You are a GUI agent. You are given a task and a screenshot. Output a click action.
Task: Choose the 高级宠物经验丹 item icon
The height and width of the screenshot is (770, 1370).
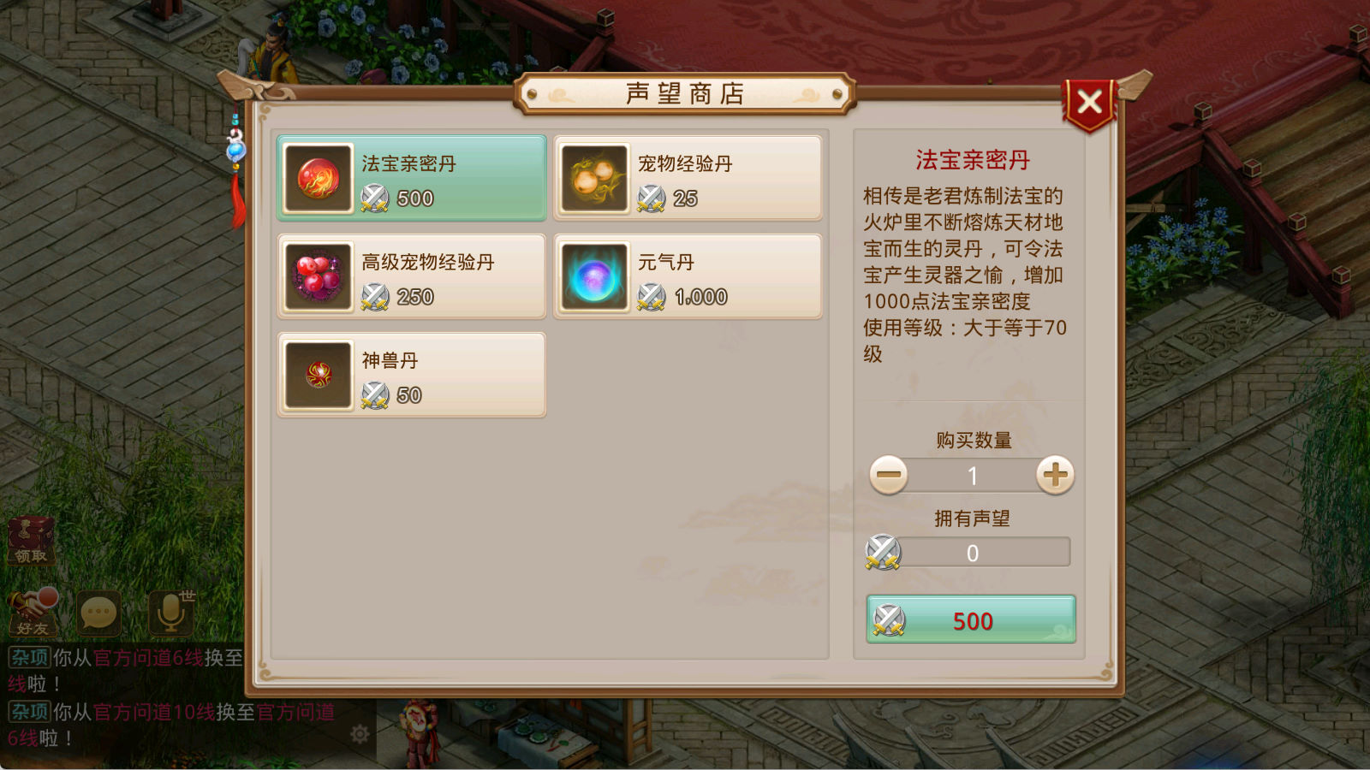[319, 276]
